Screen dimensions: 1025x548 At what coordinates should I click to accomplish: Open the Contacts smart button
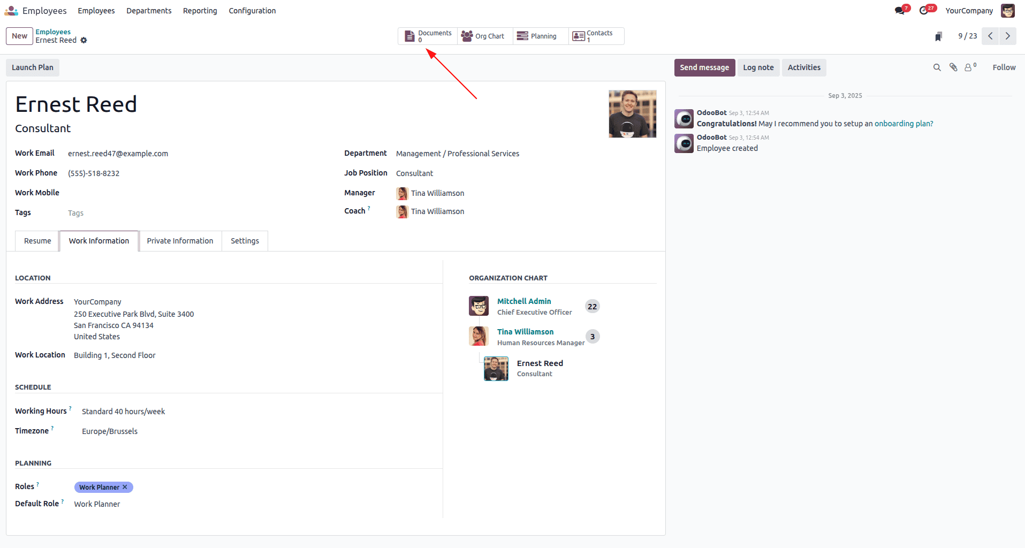pyautogui.click(x=595, y=36)
